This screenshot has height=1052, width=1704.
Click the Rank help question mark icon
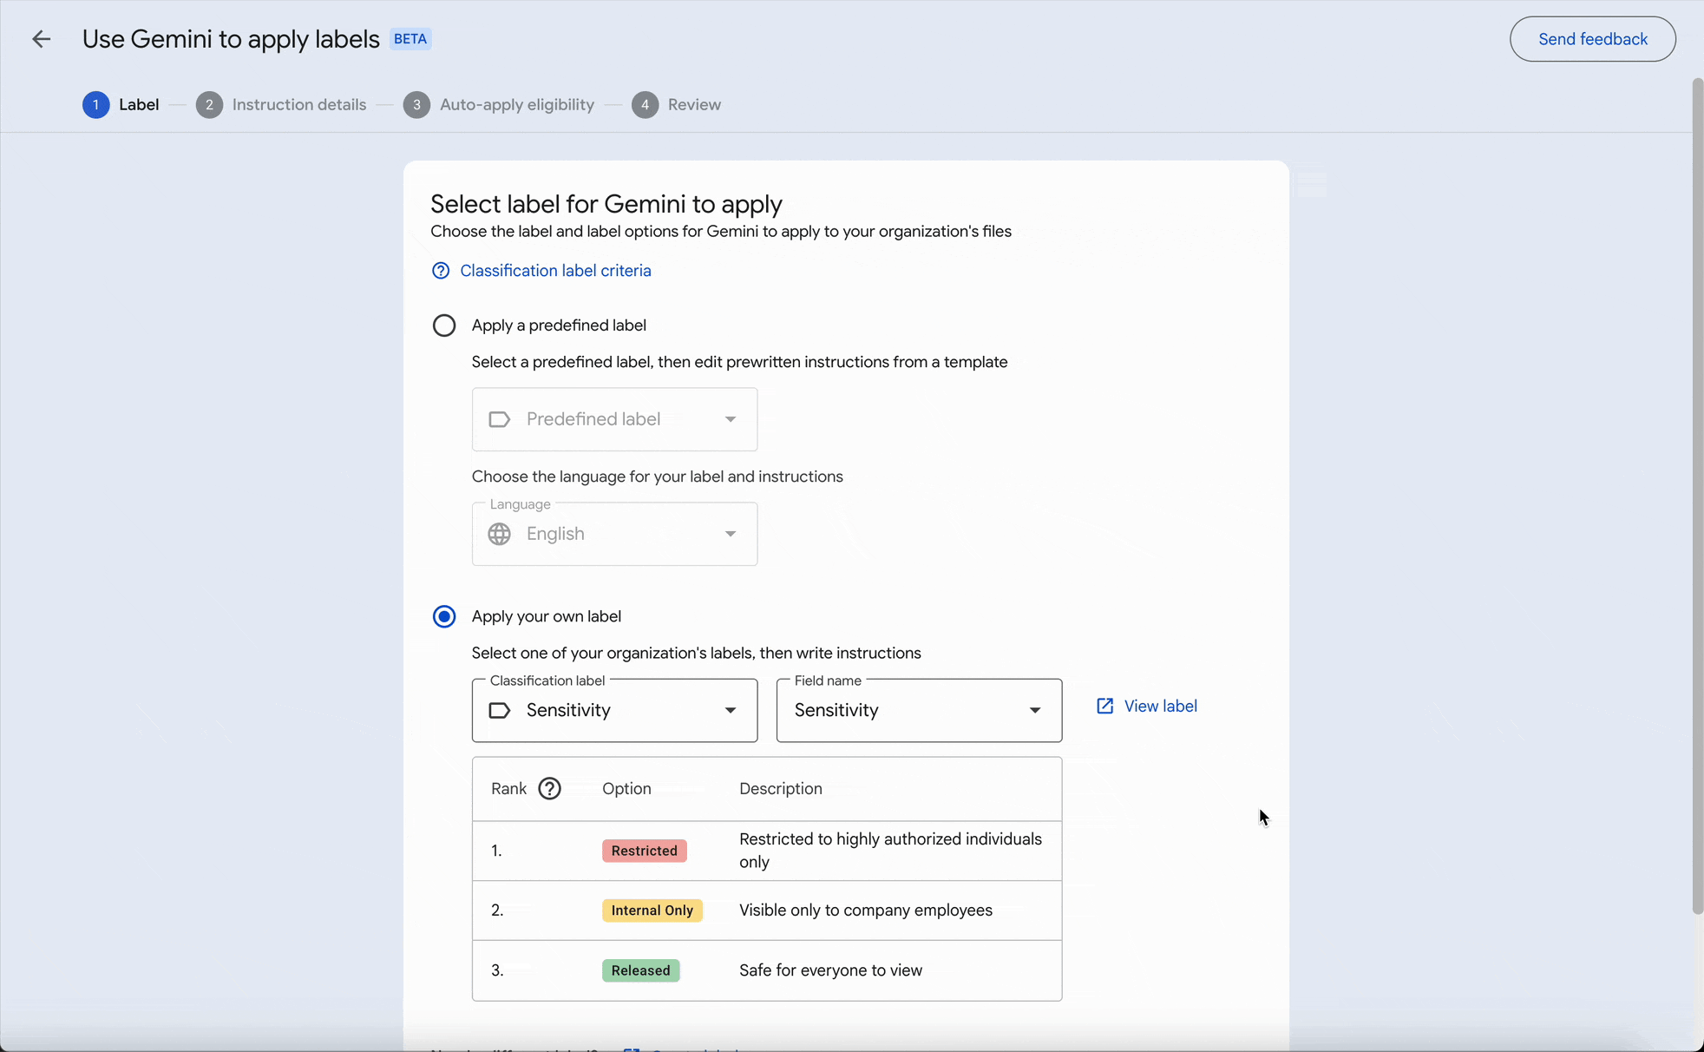click(x=549, y=788)
